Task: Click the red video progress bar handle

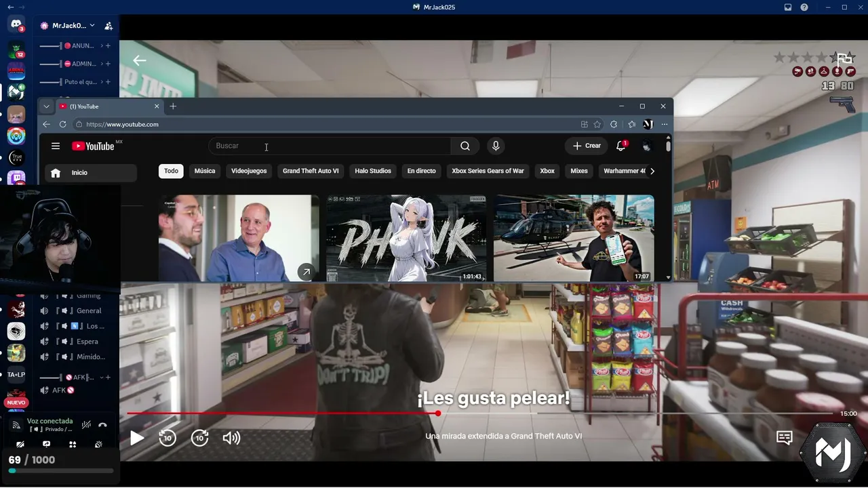Action: (438, 413)
